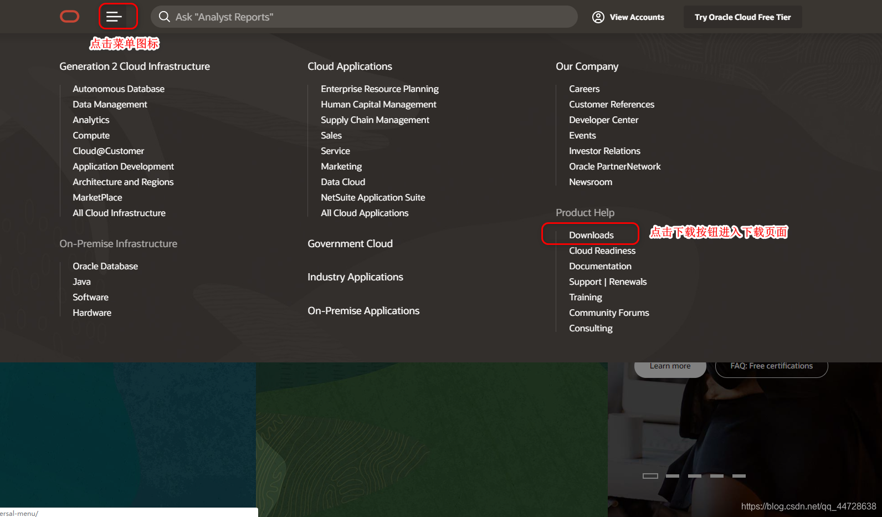Open Enterprise Resource Planning link
The image size is (882, 517).
click(x=380, y=89)
